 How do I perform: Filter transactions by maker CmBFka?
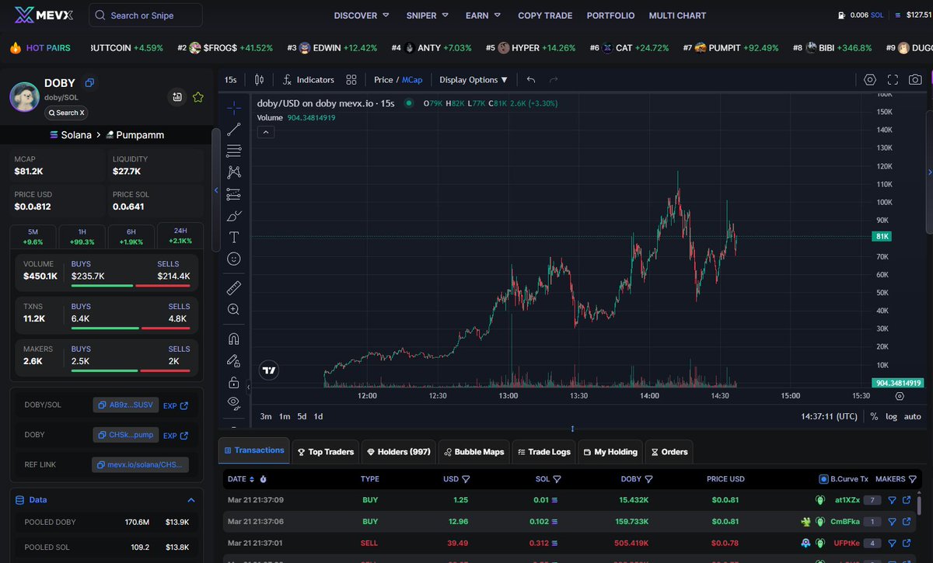pyautogui.click(x=893, y=522)
